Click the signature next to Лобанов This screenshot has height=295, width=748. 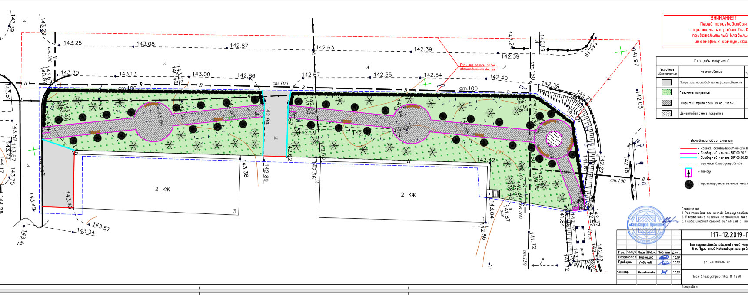click(x=664, y=262)
